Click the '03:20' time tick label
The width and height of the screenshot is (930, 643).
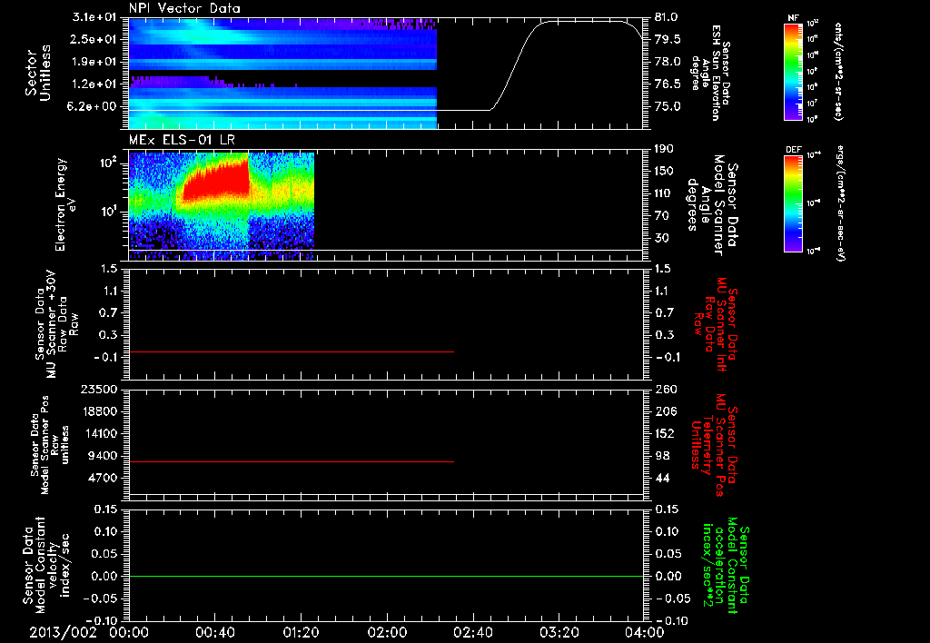559,632
